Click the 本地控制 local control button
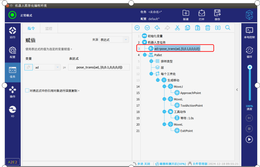The height and width of the screenshot is (167, 260). point(249,32)
